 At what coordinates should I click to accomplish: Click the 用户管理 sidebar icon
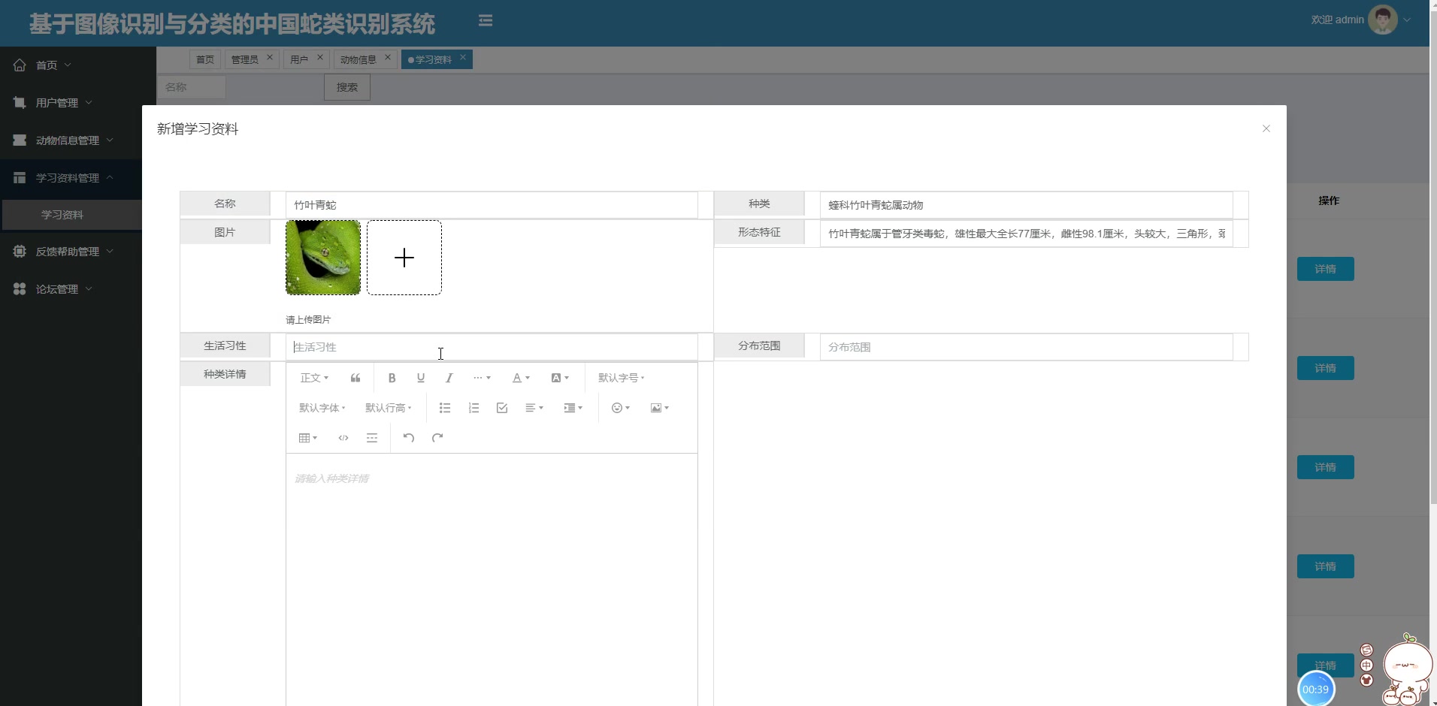(x=20, y=103)
